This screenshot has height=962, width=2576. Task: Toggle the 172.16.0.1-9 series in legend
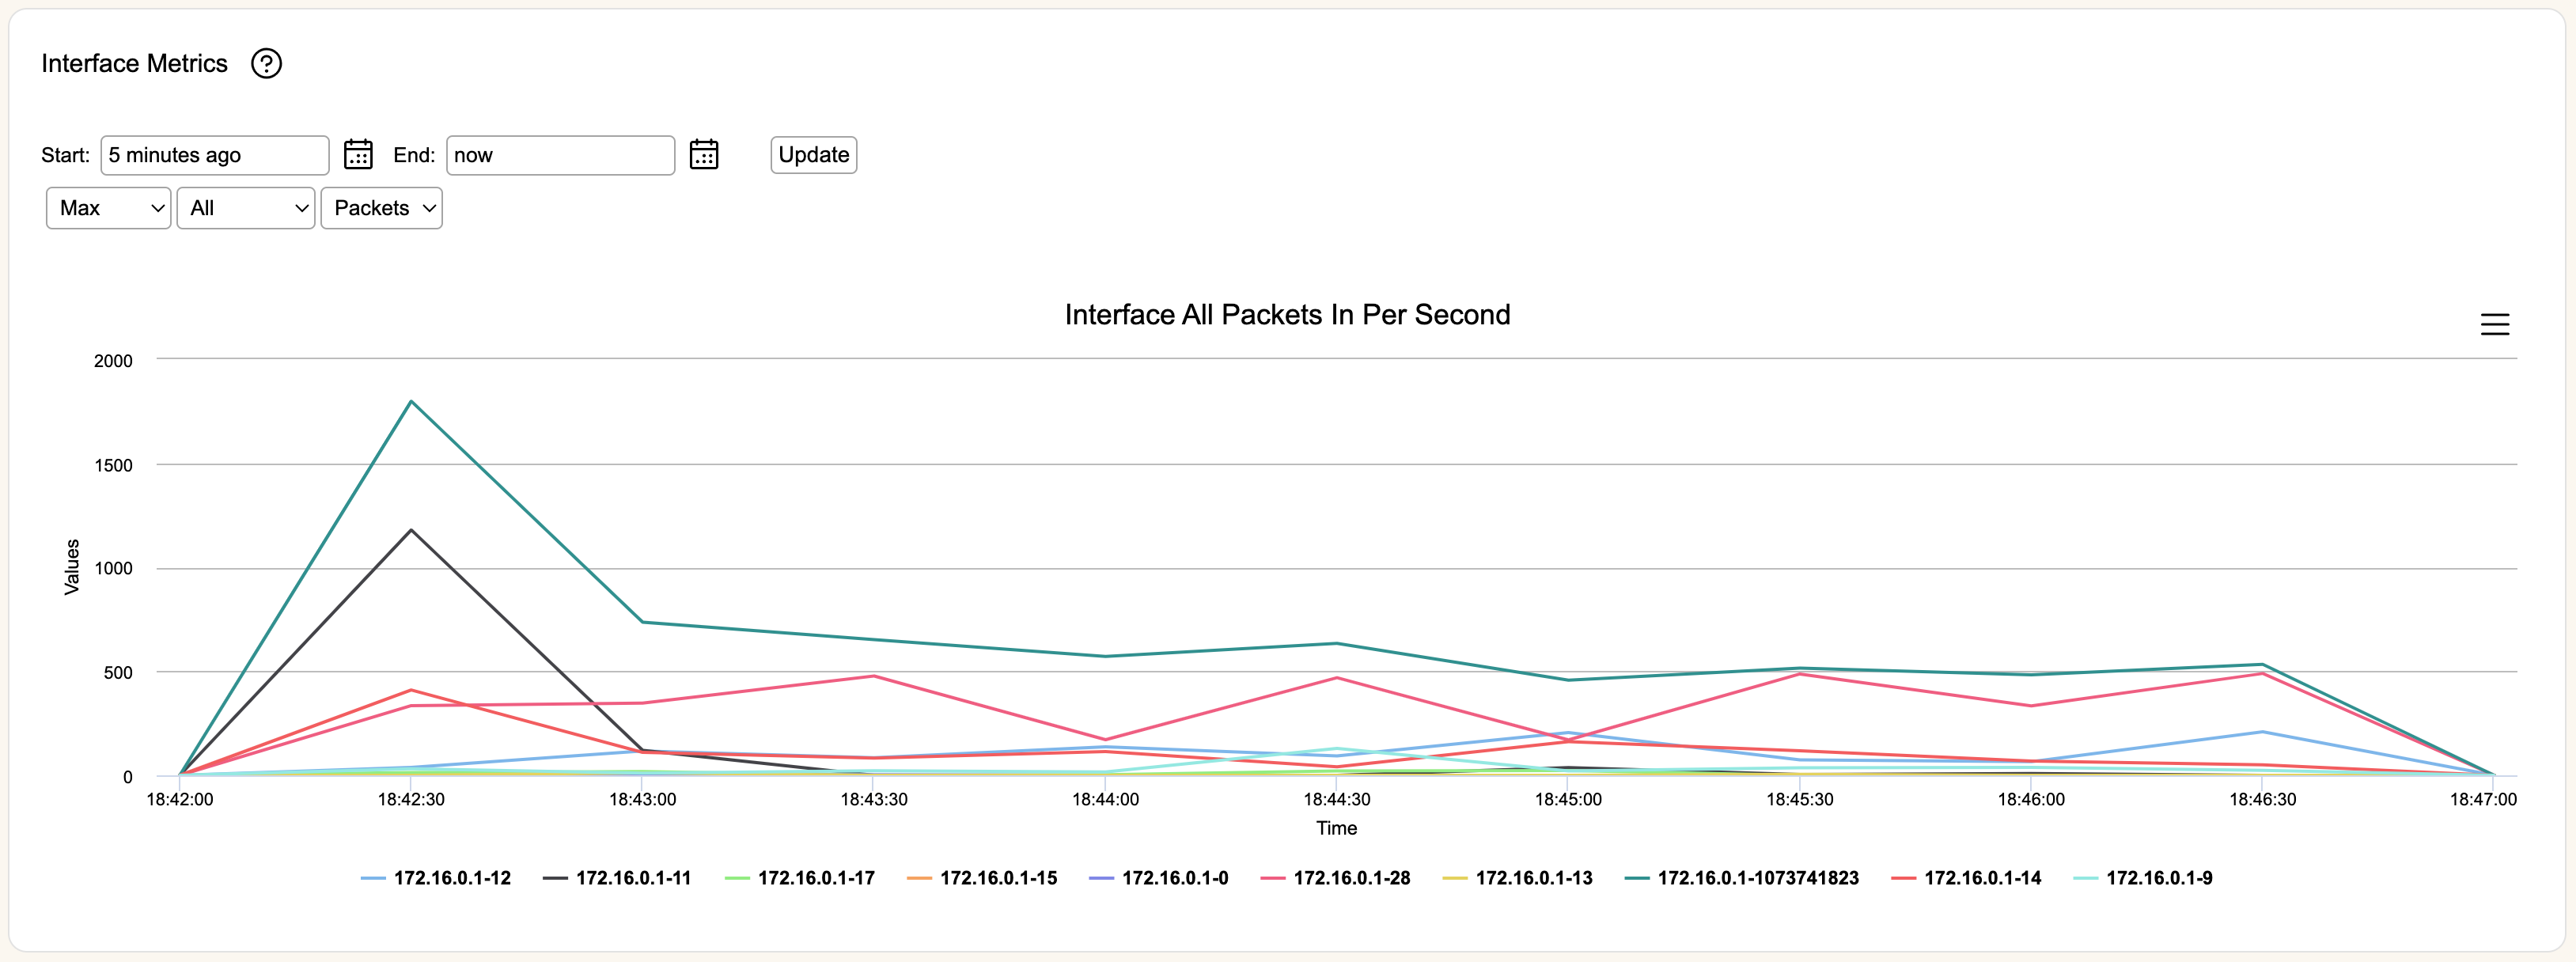click(x=2144, y=878)
